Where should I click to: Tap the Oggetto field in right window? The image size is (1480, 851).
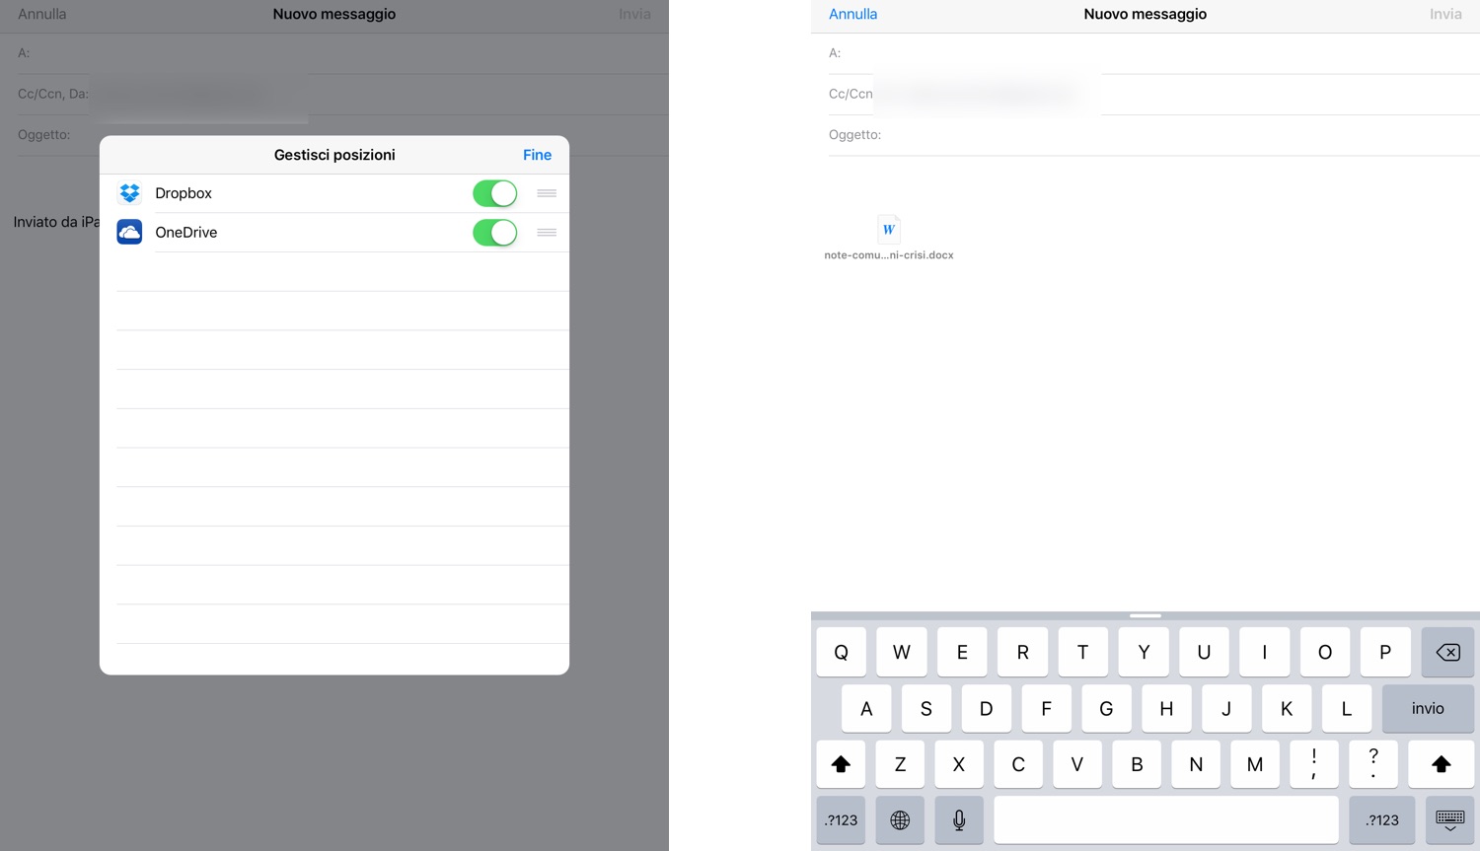pos(1174,135)
